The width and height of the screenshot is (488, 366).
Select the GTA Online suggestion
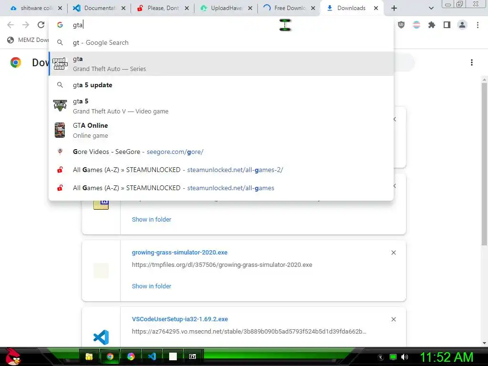click(221, 131)
